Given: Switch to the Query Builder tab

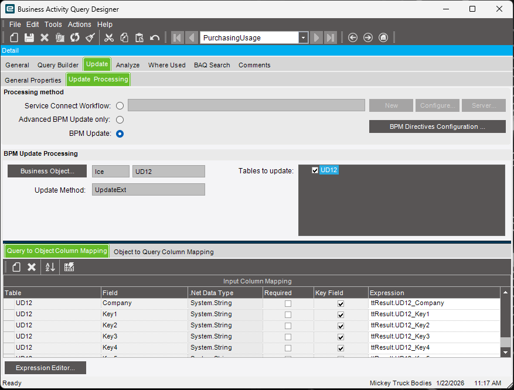Looking at the screenshot, I should pos(58,65).
